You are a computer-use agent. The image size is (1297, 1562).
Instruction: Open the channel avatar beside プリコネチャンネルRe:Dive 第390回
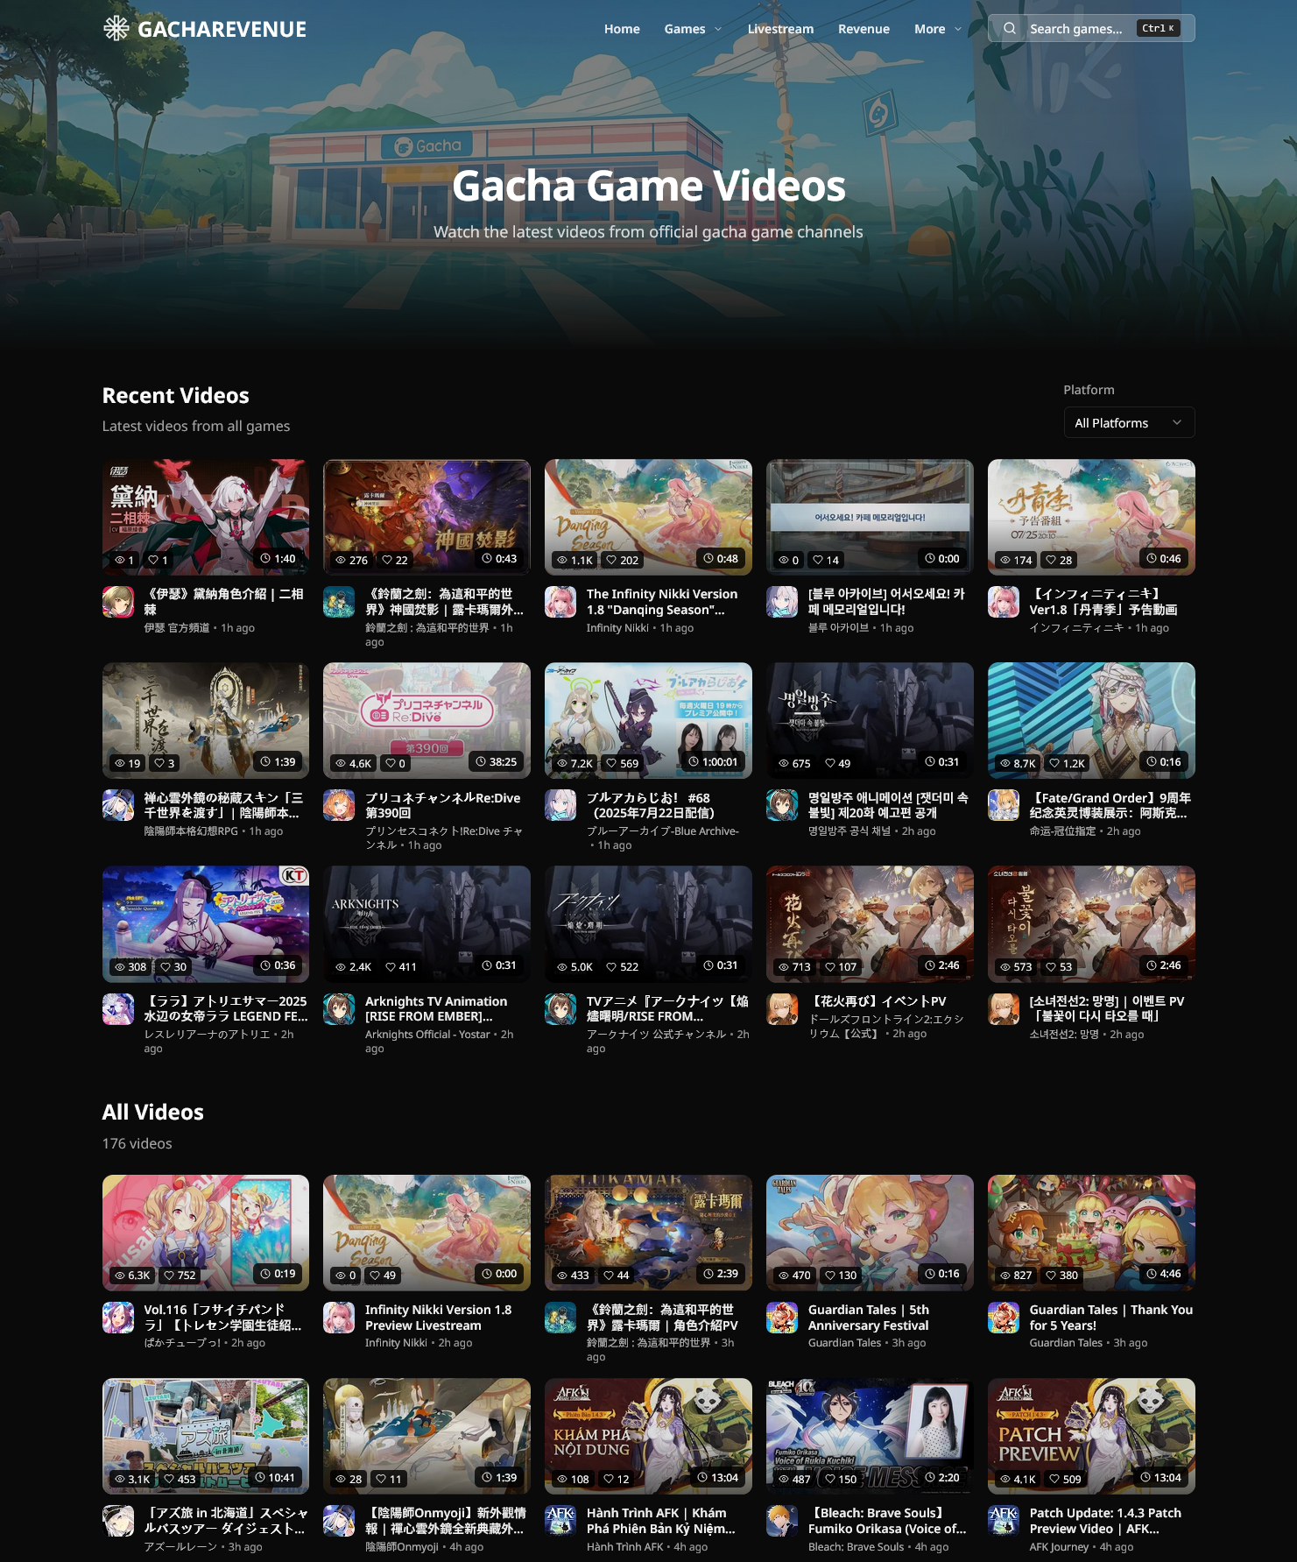click(x=339, y=805)
